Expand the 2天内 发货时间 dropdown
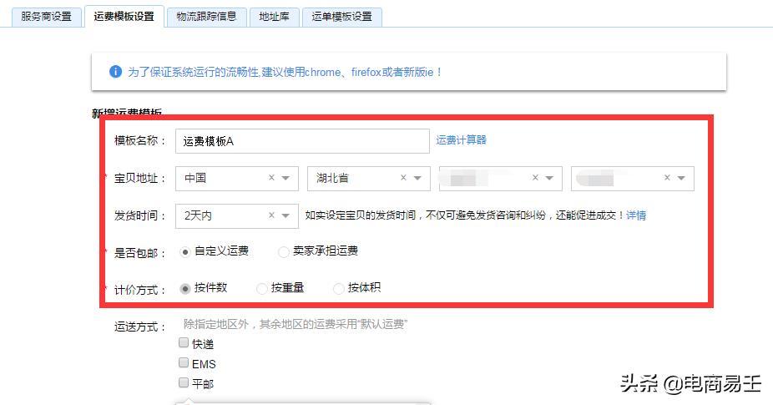The width and height of the screenshot is (773, 405). tap(285, 215)
